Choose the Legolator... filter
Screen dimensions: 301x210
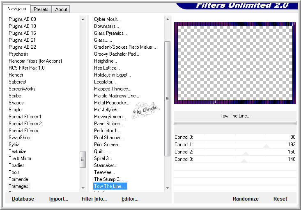(x=105, y=82)
